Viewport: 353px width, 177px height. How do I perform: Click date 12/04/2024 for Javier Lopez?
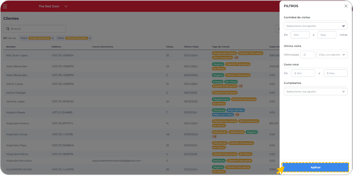[191, 55]
